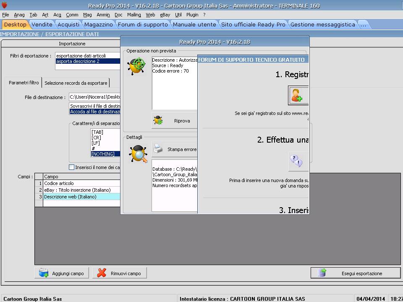
Task: Open the Plugin menu
Action: [x=192, y=15]
